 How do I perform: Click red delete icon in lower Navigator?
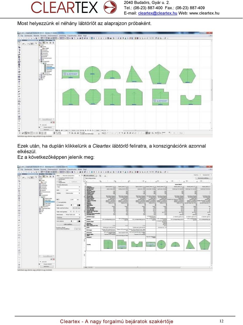53,259
